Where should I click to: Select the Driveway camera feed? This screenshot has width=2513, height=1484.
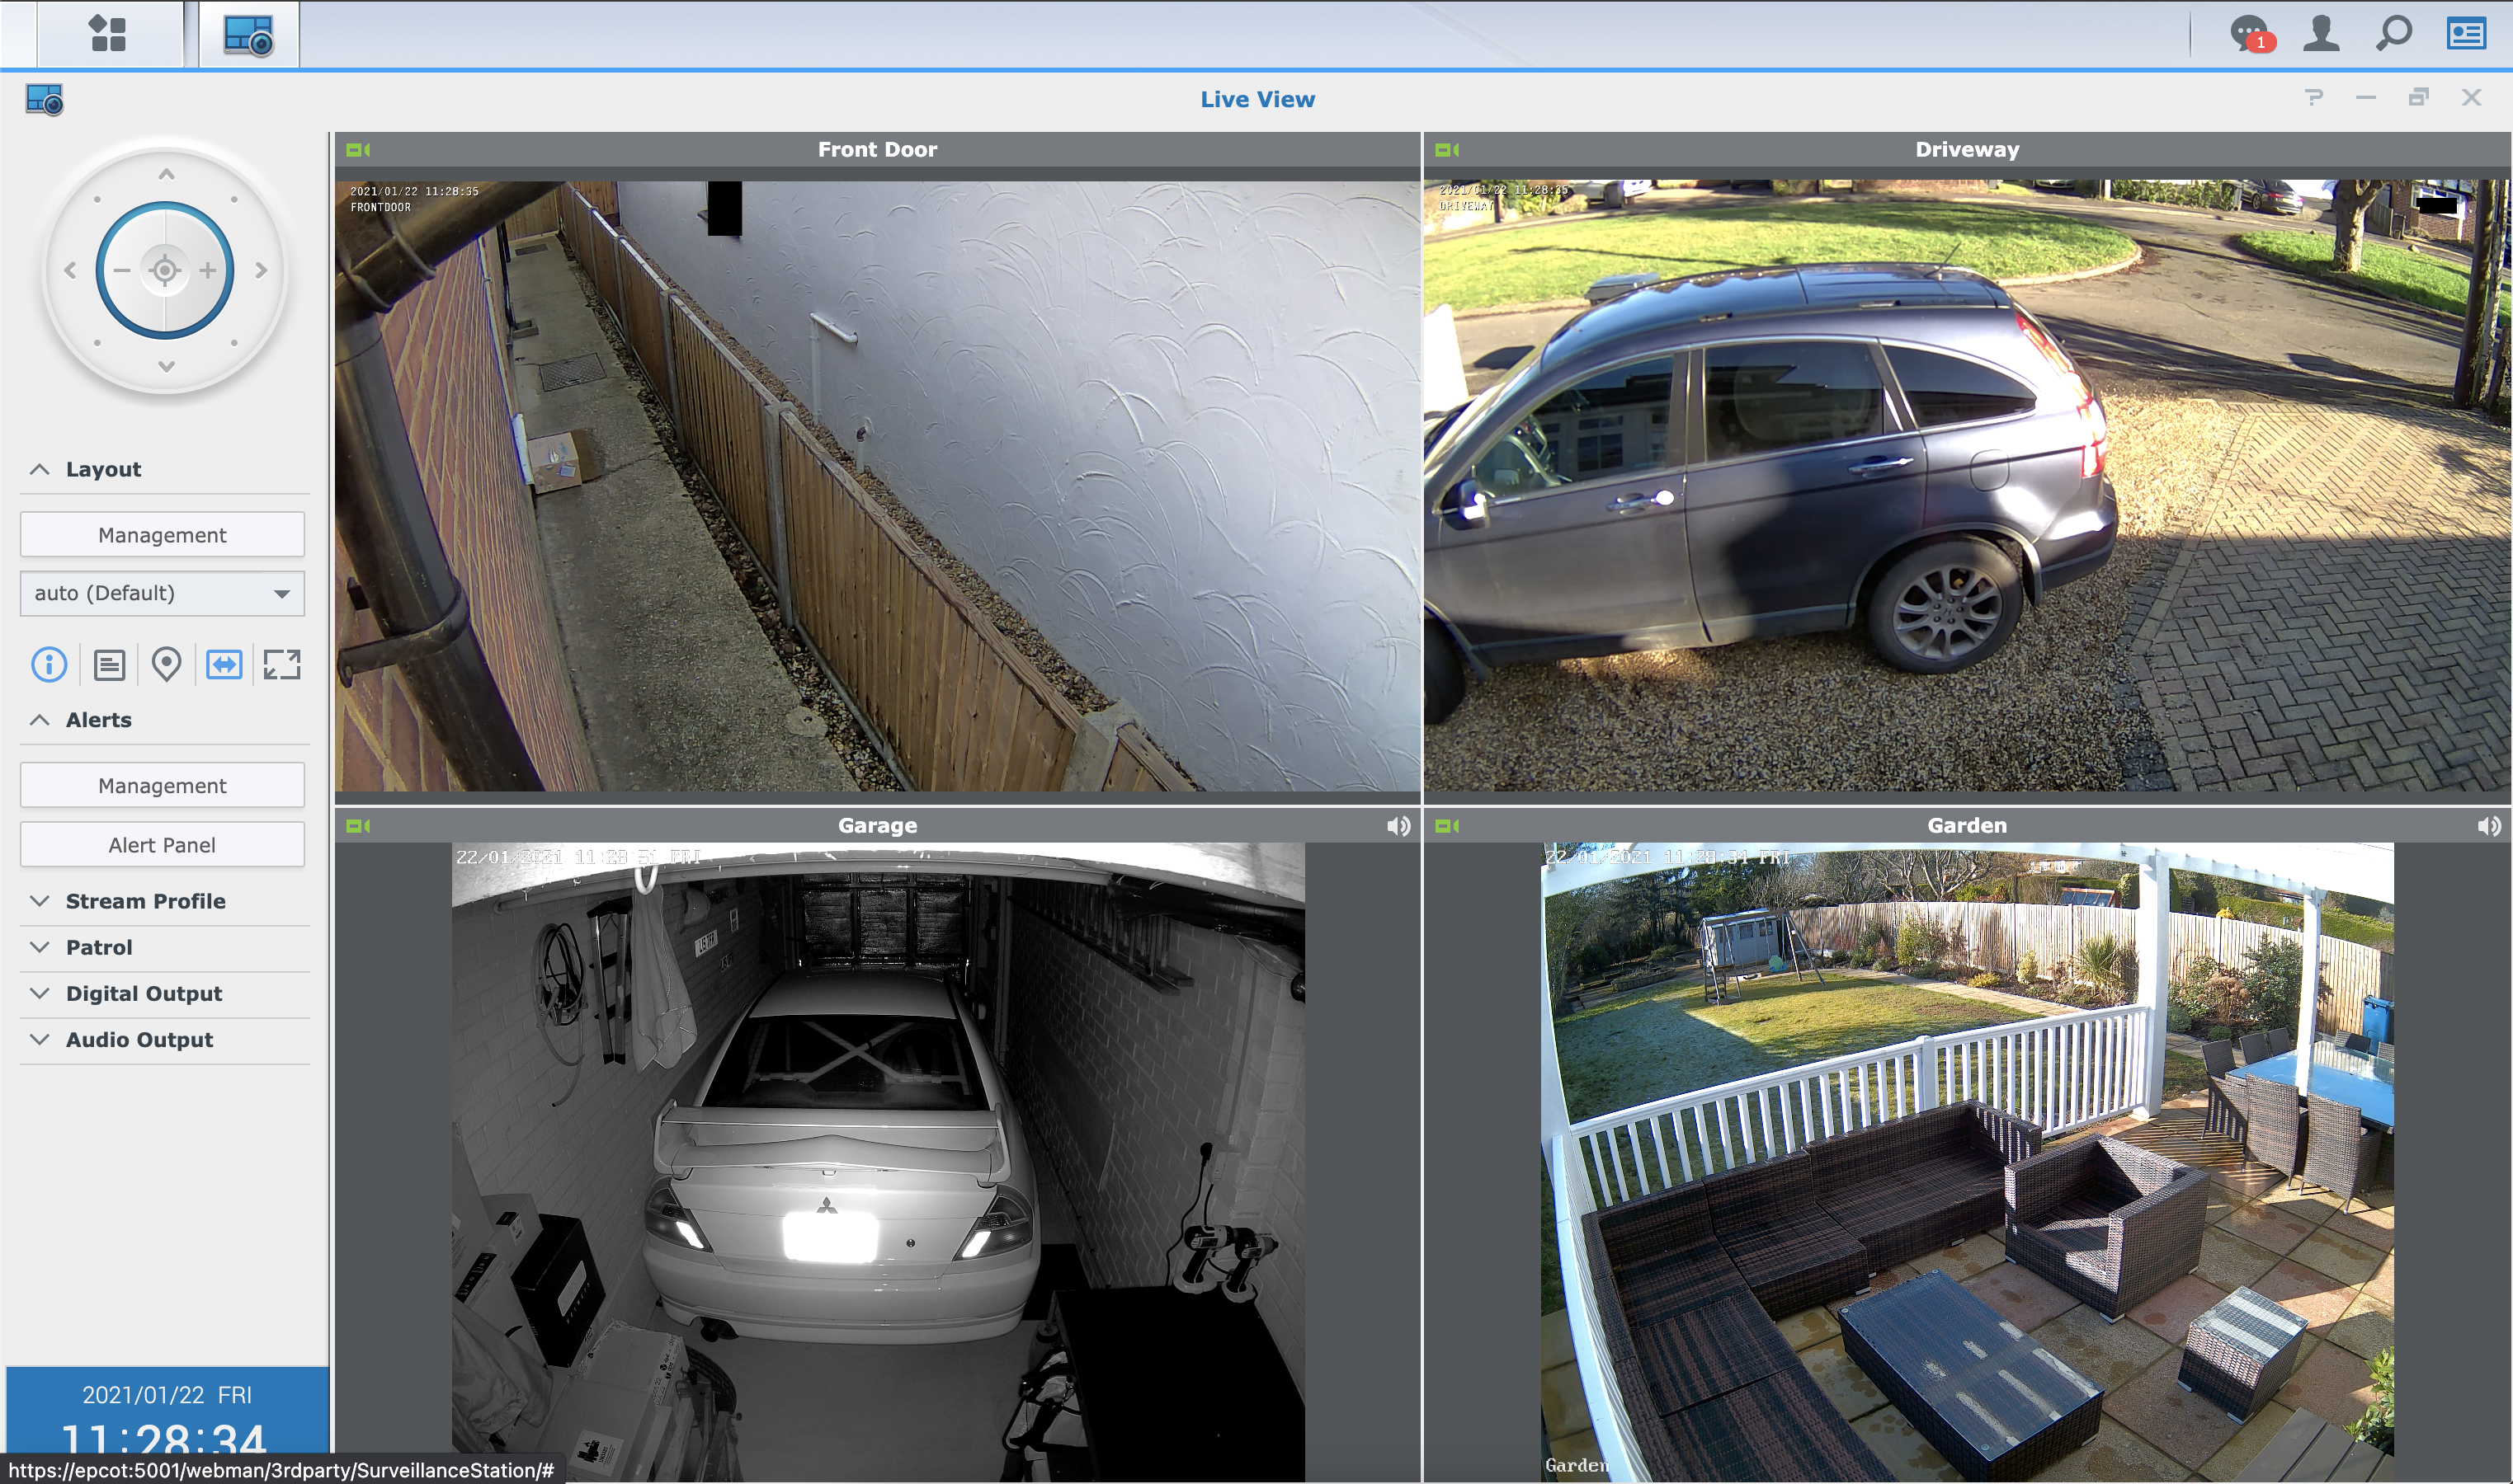click(x=1967, y=485)
